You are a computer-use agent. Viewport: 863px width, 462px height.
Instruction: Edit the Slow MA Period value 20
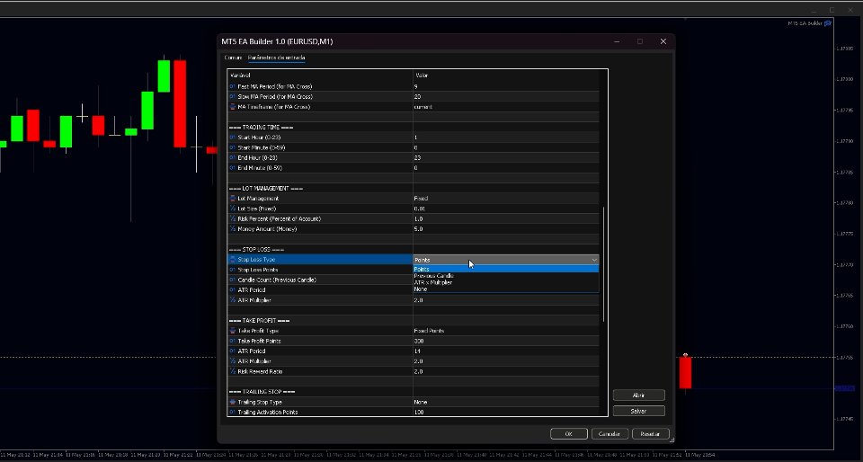tap(506, 97)
